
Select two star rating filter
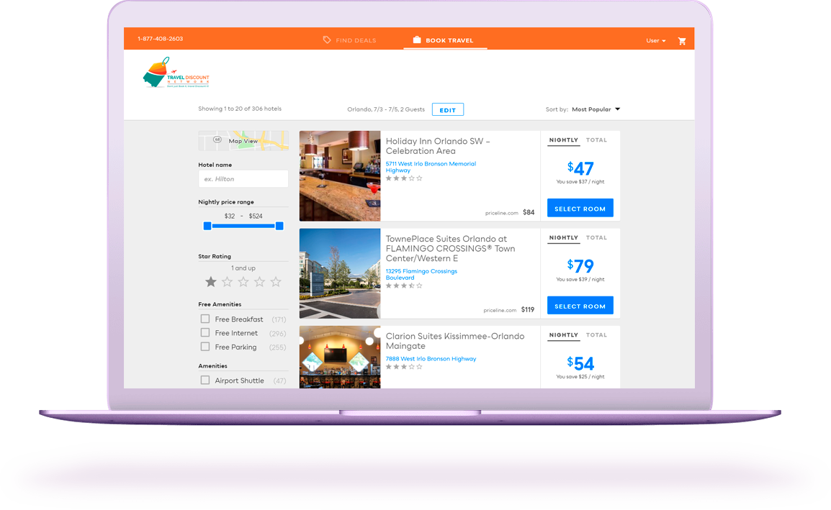pos(227,282)
